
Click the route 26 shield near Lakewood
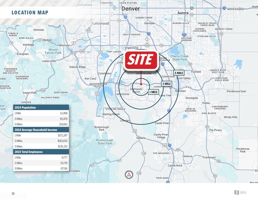tap(119, 21)
